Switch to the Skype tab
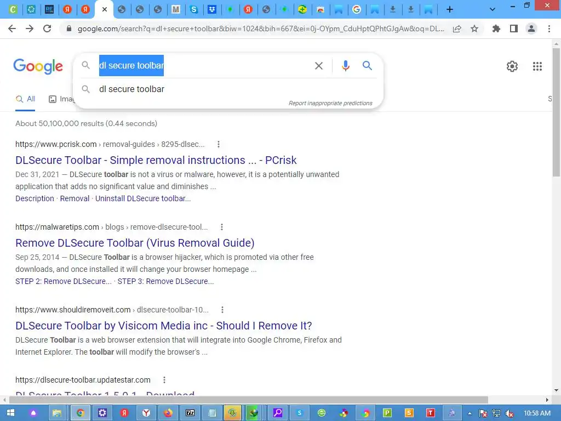This screenshot has height=421, width=561. pos(194,10)
